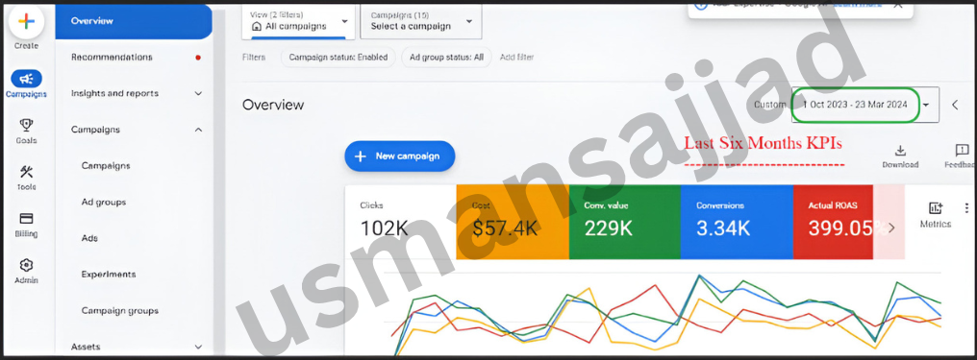Open the Billing card icon

(26, 219)
